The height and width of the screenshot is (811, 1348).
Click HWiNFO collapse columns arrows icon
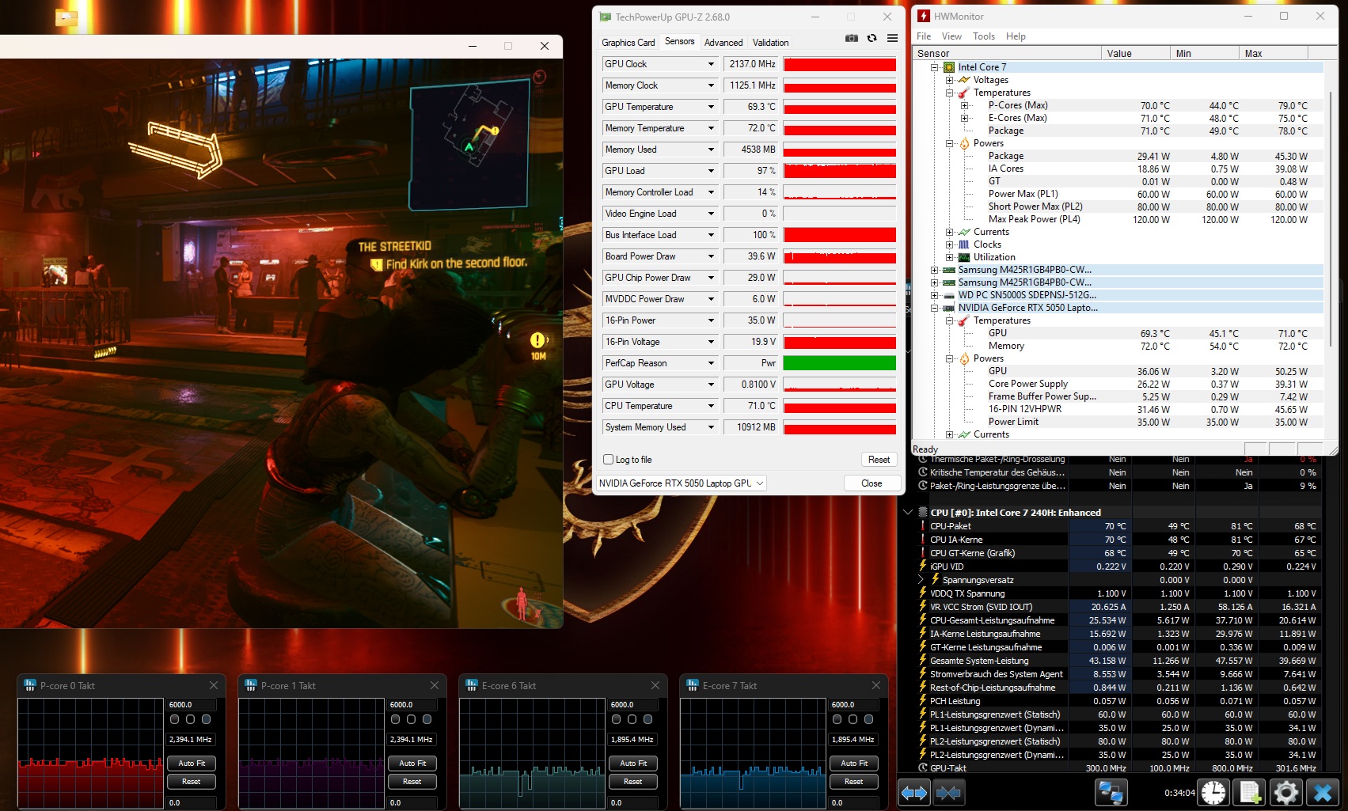[x=948, y=792]
